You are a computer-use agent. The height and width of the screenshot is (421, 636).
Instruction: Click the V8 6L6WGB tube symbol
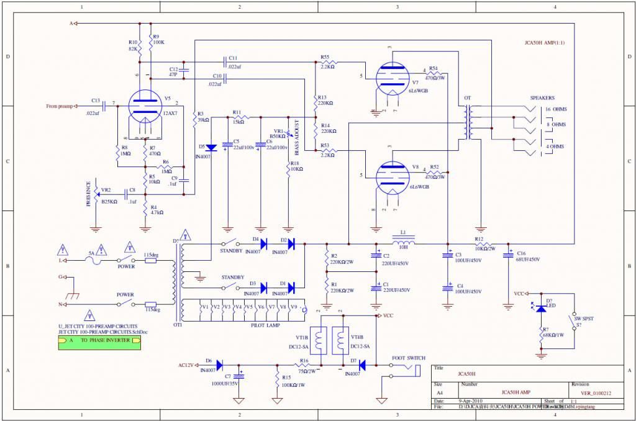click(x=392, y=178)
